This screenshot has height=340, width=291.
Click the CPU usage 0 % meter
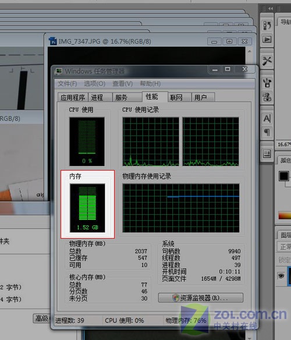[87, 141]
